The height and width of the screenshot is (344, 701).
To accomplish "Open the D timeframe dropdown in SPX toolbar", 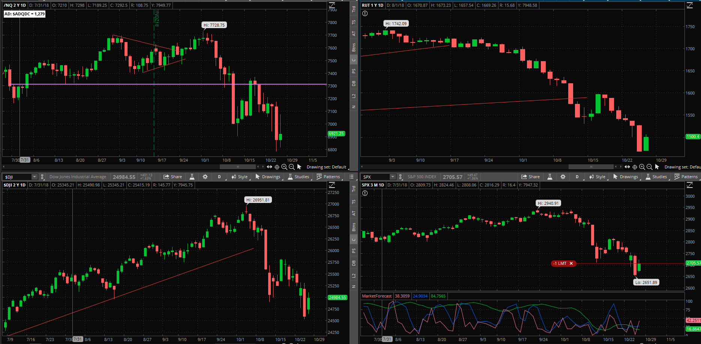I will point(578,177).
